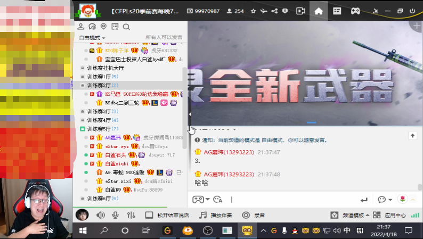
Task: Open the headset chat icon in sidebar toolbar
Action: [92, 27]
